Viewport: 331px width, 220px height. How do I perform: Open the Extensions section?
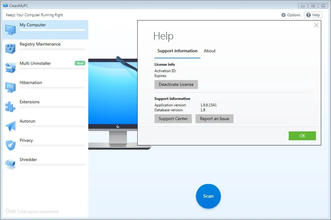[x=45, y=107]
